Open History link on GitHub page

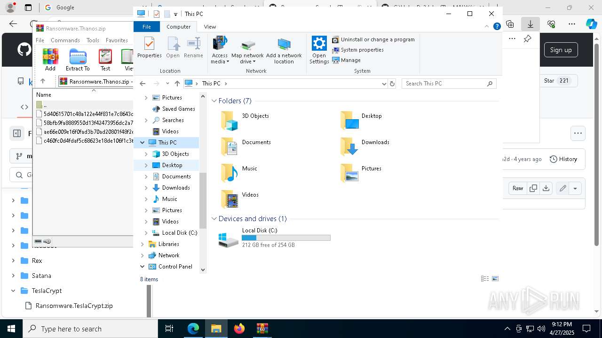click(563, 159)
